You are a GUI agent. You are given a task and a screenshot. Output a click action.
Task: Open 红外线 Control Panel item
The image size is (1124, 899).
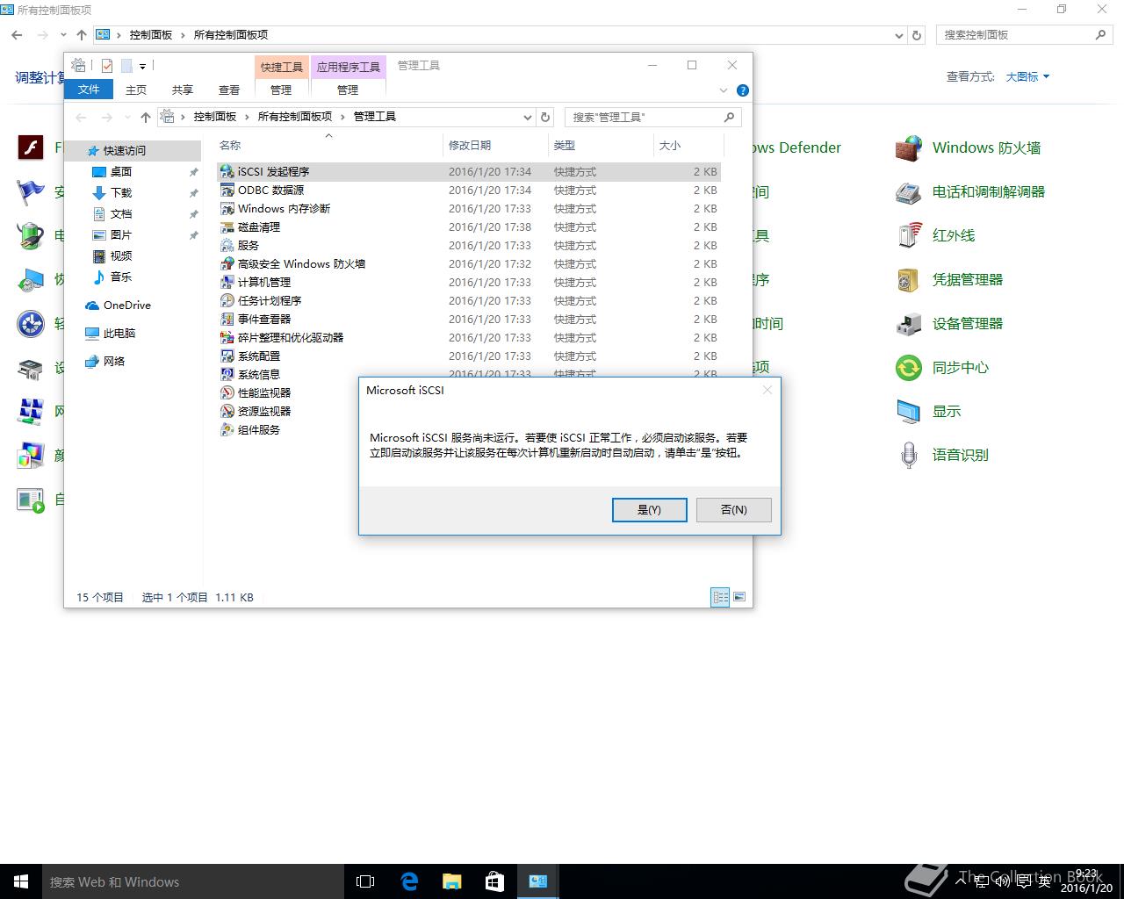(935, 235)
